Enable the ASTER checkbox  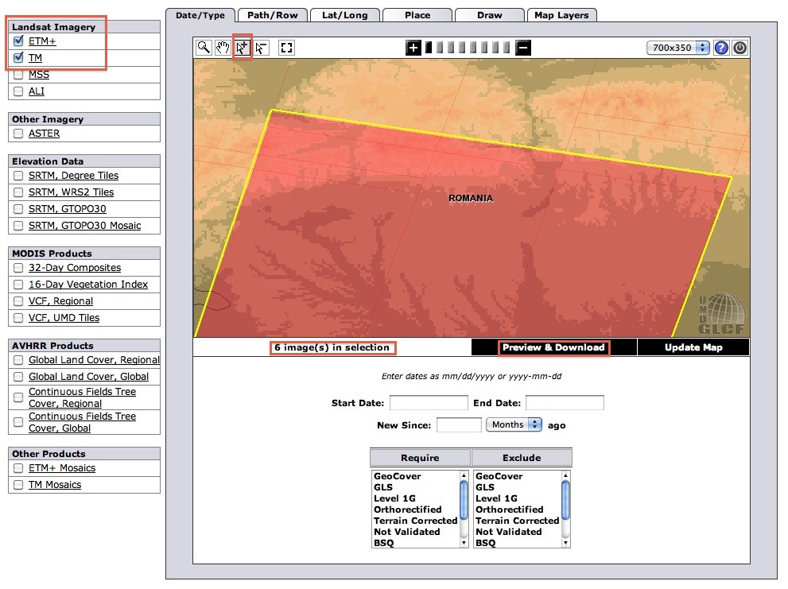[18, 134]
